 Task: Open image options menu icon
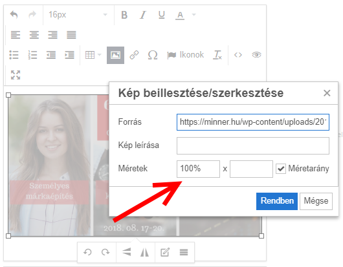(x=184, y=252)
